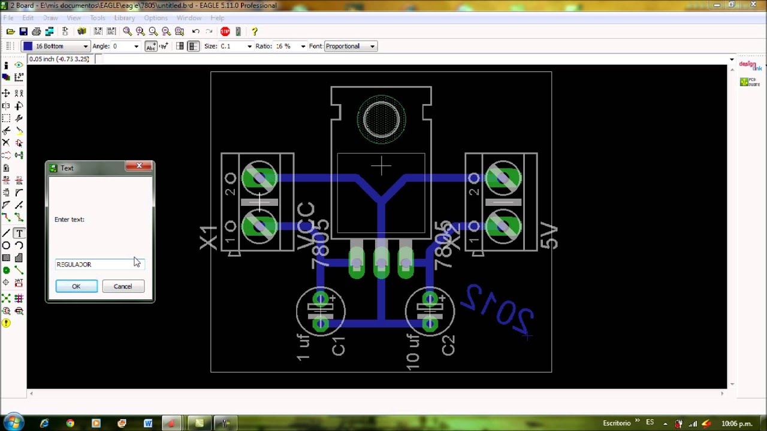The width and height of the screenshot is (767, 431).
Task: Select the Ratsnest tool
Action: coord(6,298)
